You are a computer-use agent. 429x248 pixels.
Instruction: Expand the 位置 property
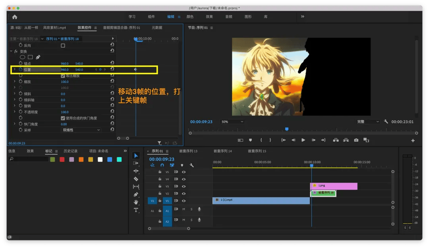click(x=15, y=69)
